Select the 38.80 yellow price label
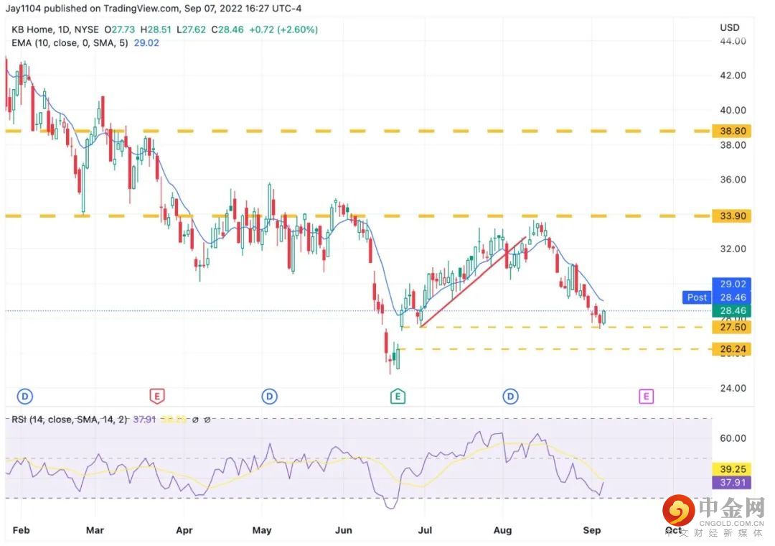The image size is (775, 546). click(732, 131)
